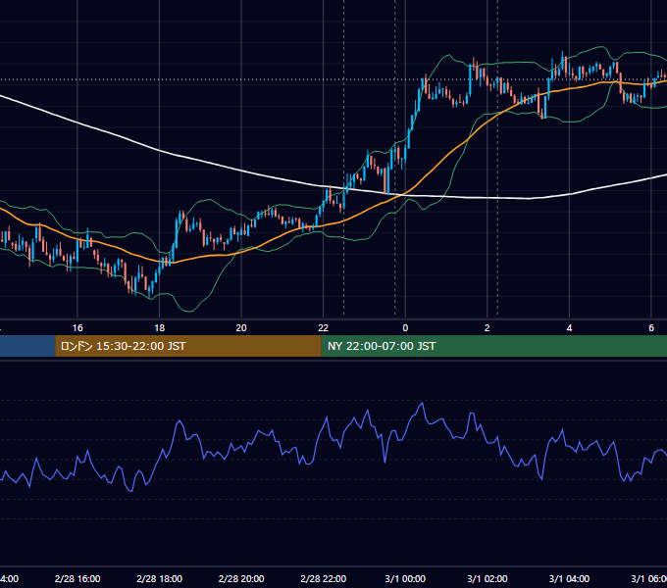Click the NY 22:00-07:00 JST session bar

coord(493,346)
